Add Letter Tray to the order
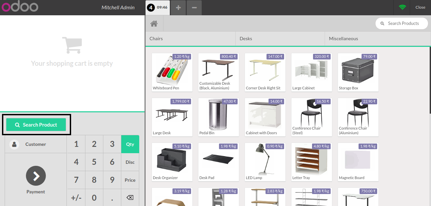The image size is (431, 206). pyautogui.click(x=312, y=162)
